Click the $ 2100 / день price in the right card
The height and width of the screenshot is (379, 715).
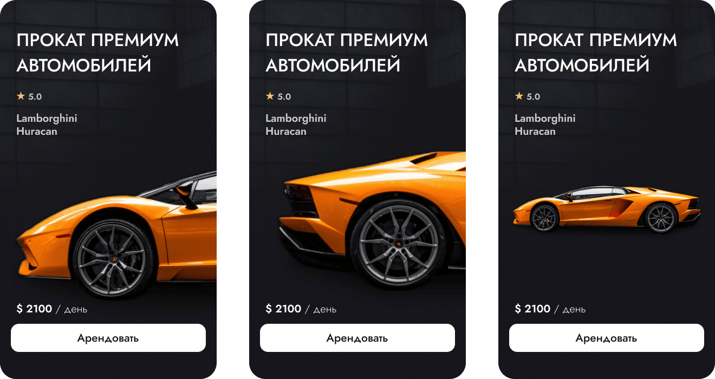point(550,309)
